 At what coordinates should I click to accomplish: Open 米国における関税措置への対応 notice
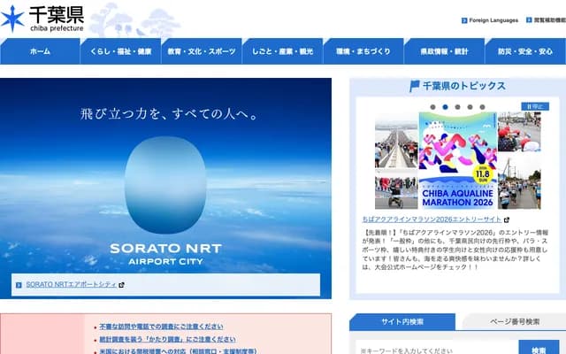tap(178, 351)
